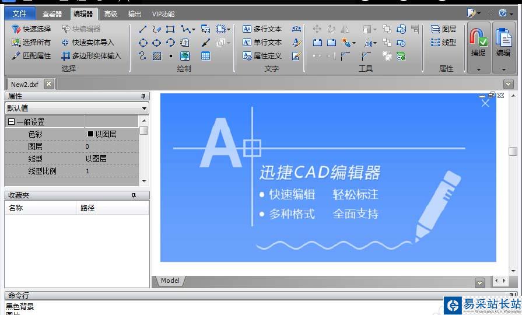522x315 pixels.
Task: Click the dimension measurement icon
Action: tap(297, 29)
